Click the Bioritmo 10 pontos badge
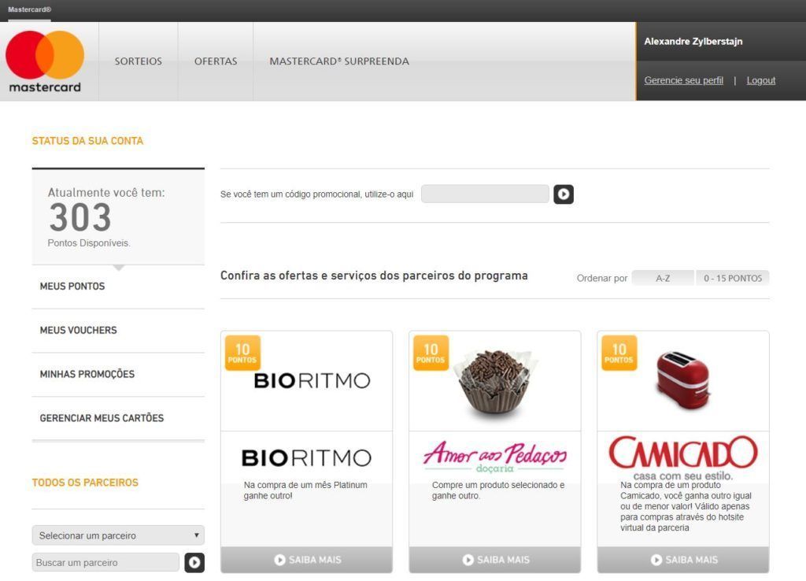This screenshot has height=581, width=806. click(x=242, y=353)
